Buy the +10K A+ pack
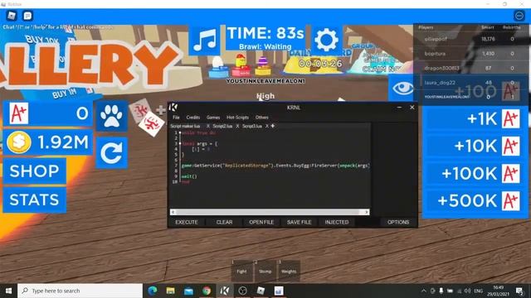This screenshot has width=531, height=298. (x=475, y=146)
